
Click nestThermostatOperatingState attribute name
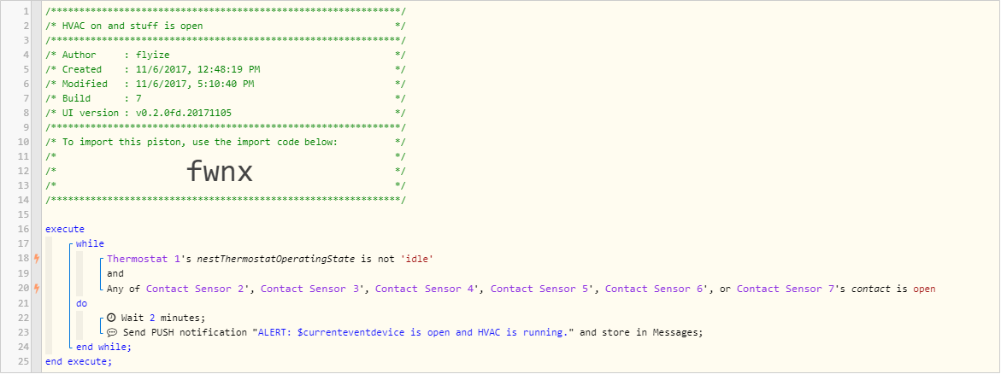[x=275, y=259]
